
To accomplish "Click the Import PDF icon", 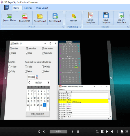I will [25, 16].
